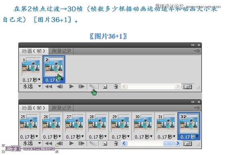Screen dimensions: 225x155
Task: Click tween frames icon in lower animation panel
Action: tap(92, 143)
